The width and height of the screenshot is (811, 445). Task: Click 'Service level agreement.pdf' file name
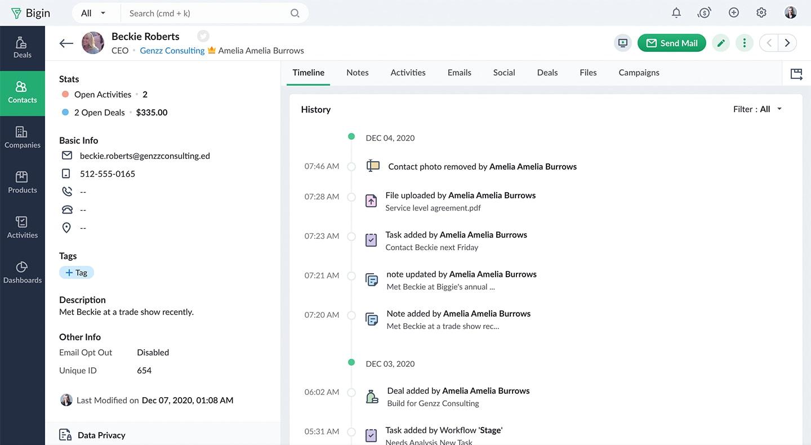pyautogui.click(x=433, y=208)
